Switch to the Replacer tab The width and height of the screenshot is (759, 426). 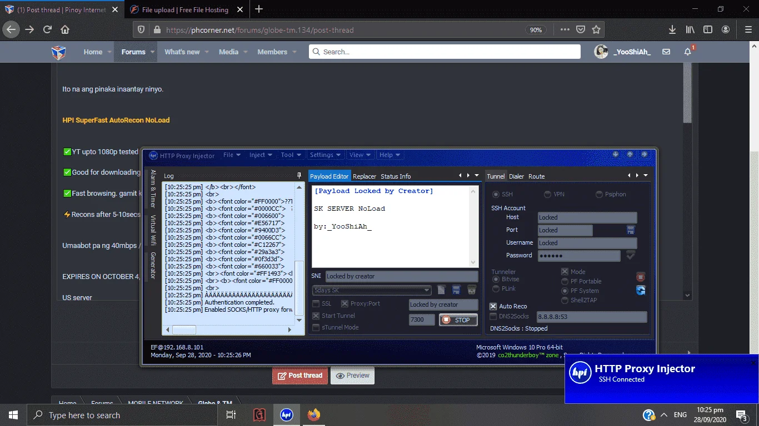pyautogui.click(x=364, y=176)
